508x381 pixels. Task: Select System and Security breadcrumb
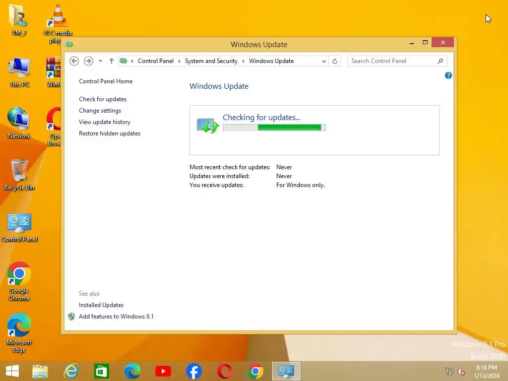pyautogui.click(x=211, y=61)
